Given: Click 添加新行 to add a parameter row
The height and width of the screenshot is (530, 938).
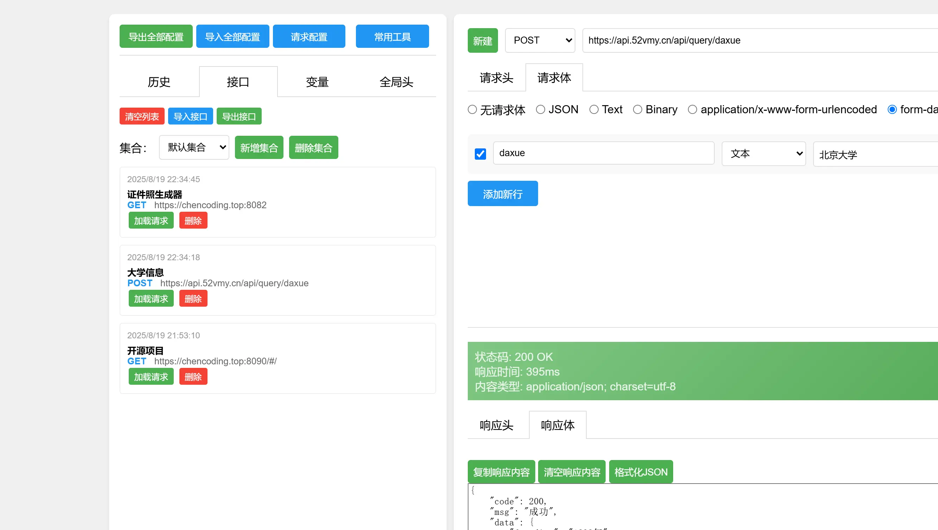Looking at the screenshot, I should click(503, 193).
